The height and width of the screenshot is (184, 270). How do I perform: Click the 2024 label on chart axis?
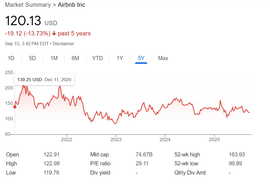(x=165, y=140)
